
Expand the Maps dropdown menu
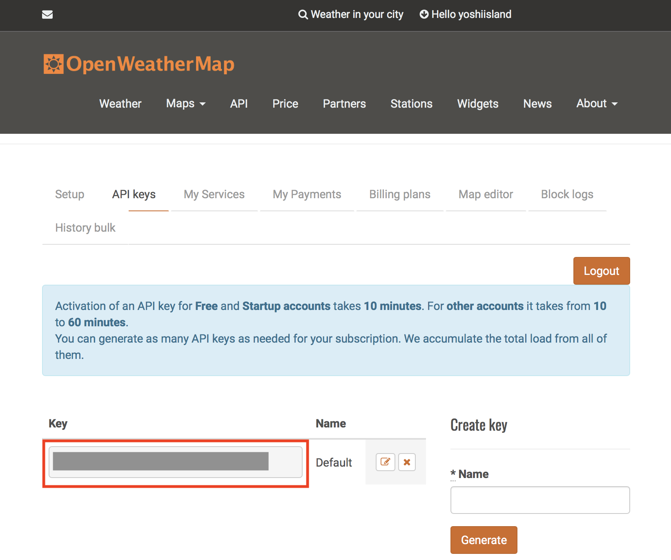pos(186,104)
